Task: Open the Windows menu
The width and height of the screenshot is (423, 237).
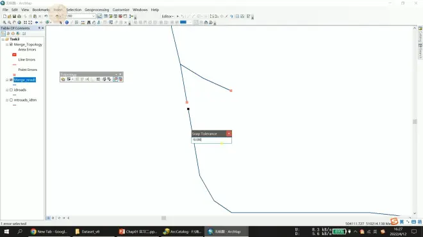Action: [140, 10]
